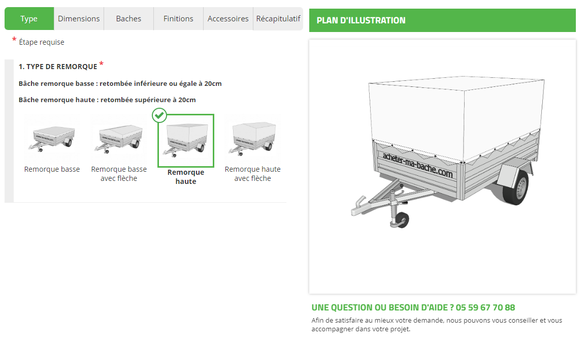
Task: Click the help phone number 05 59 67 70 88
Action: [x=485, y=308]
